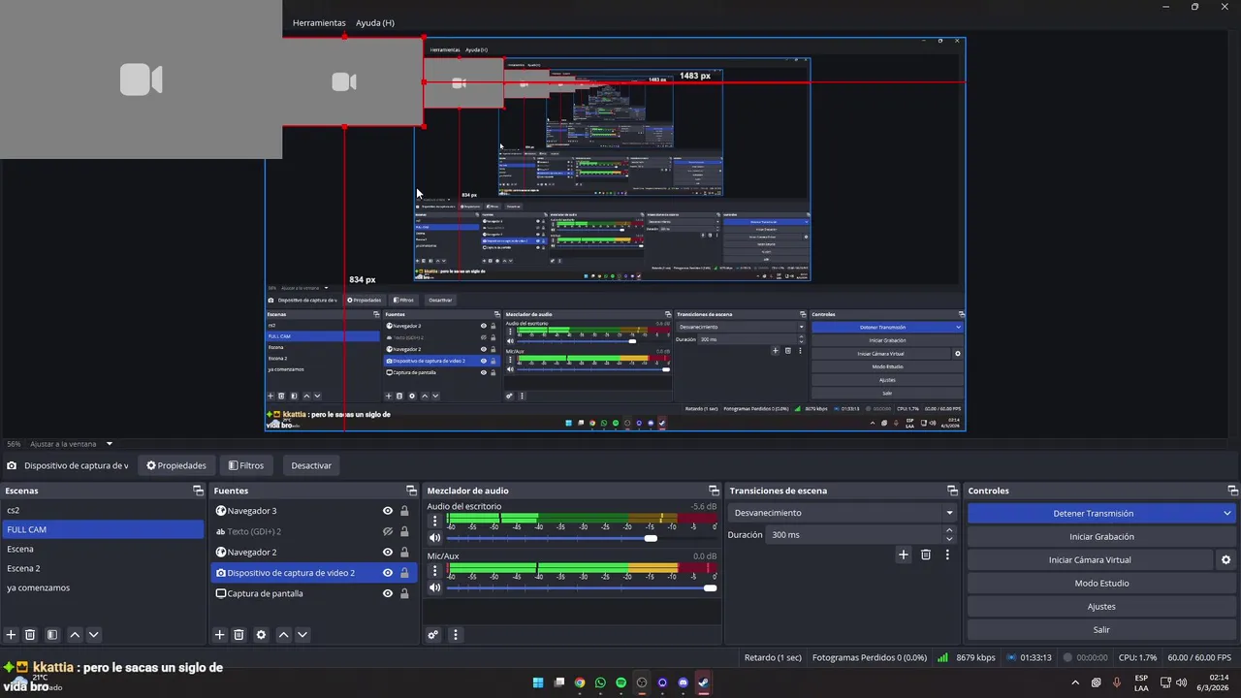Mute Audio del escritorio speaker
The height and width of the screenshot is (698, 1241).
point(435,538)
